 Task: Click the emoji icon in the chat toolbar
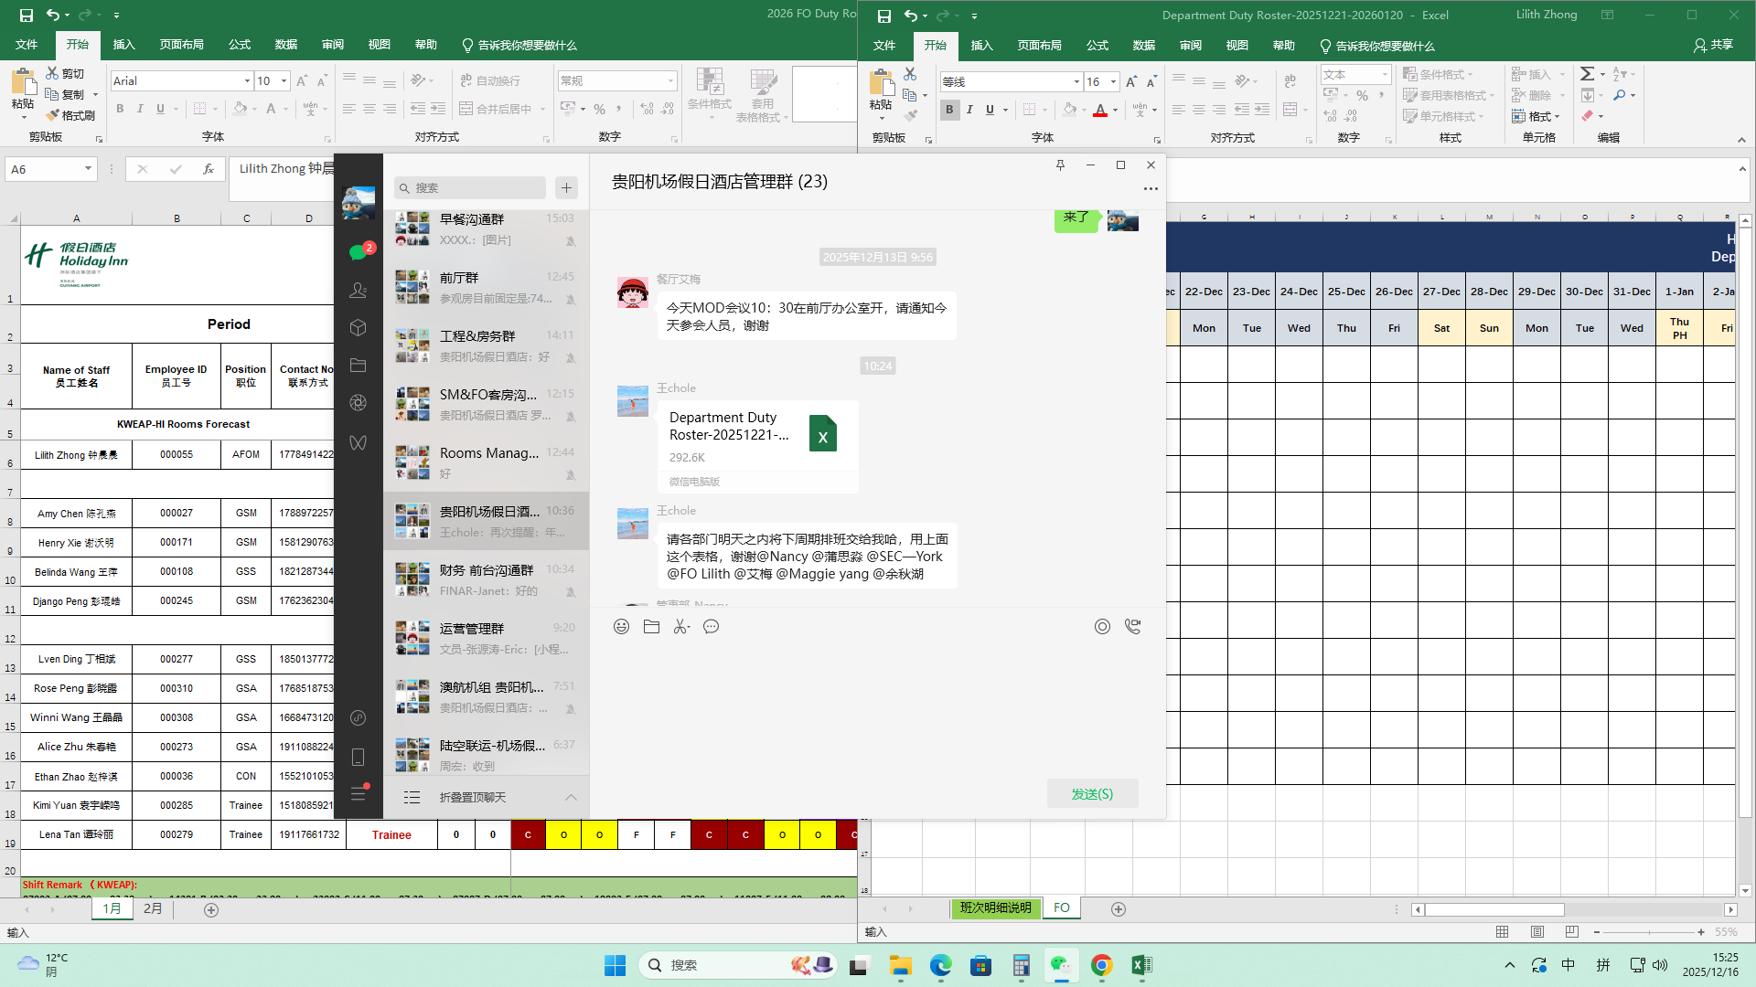click(621, 627)
